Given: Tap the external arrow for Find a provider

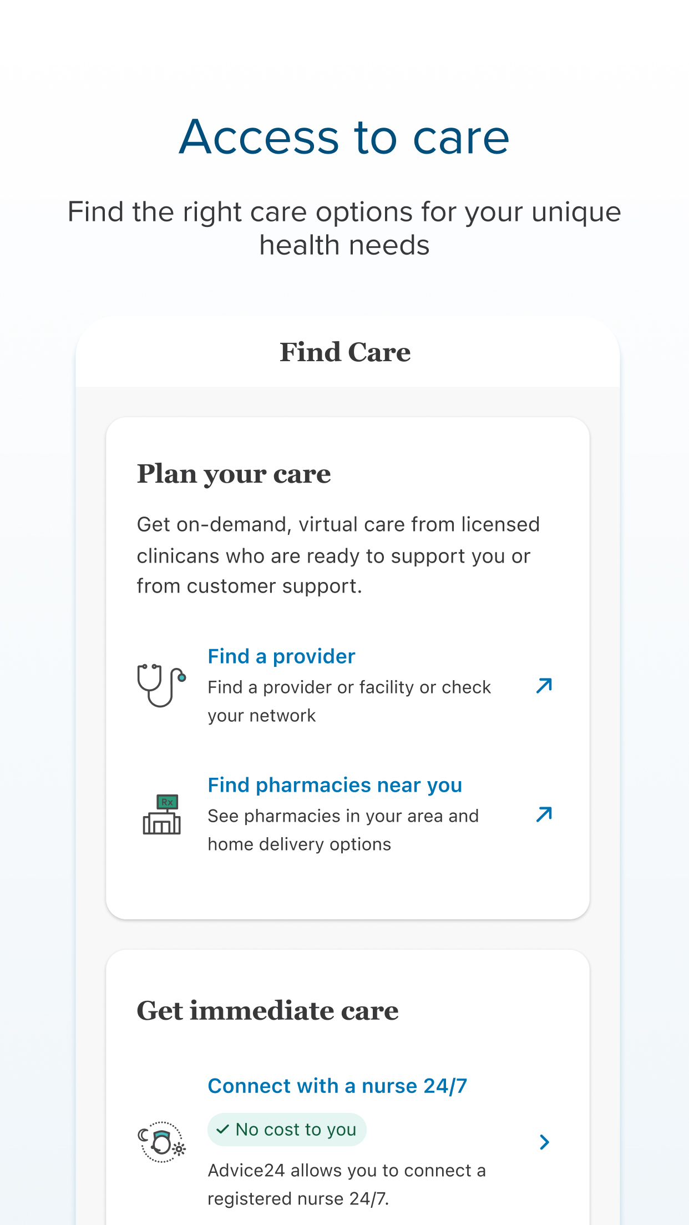Looking at the screenshot, I should pyautogui.click(x=544, y=686).
